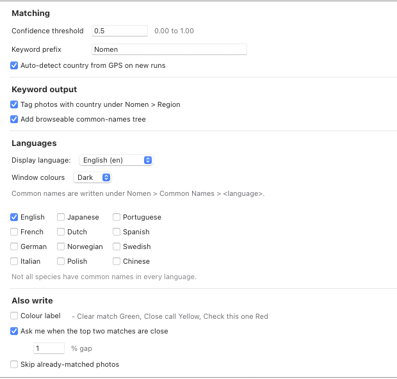The height and width of the screenshot is (379, 397).
Task: Check the Dutch language option
Action: pos(61,232)
